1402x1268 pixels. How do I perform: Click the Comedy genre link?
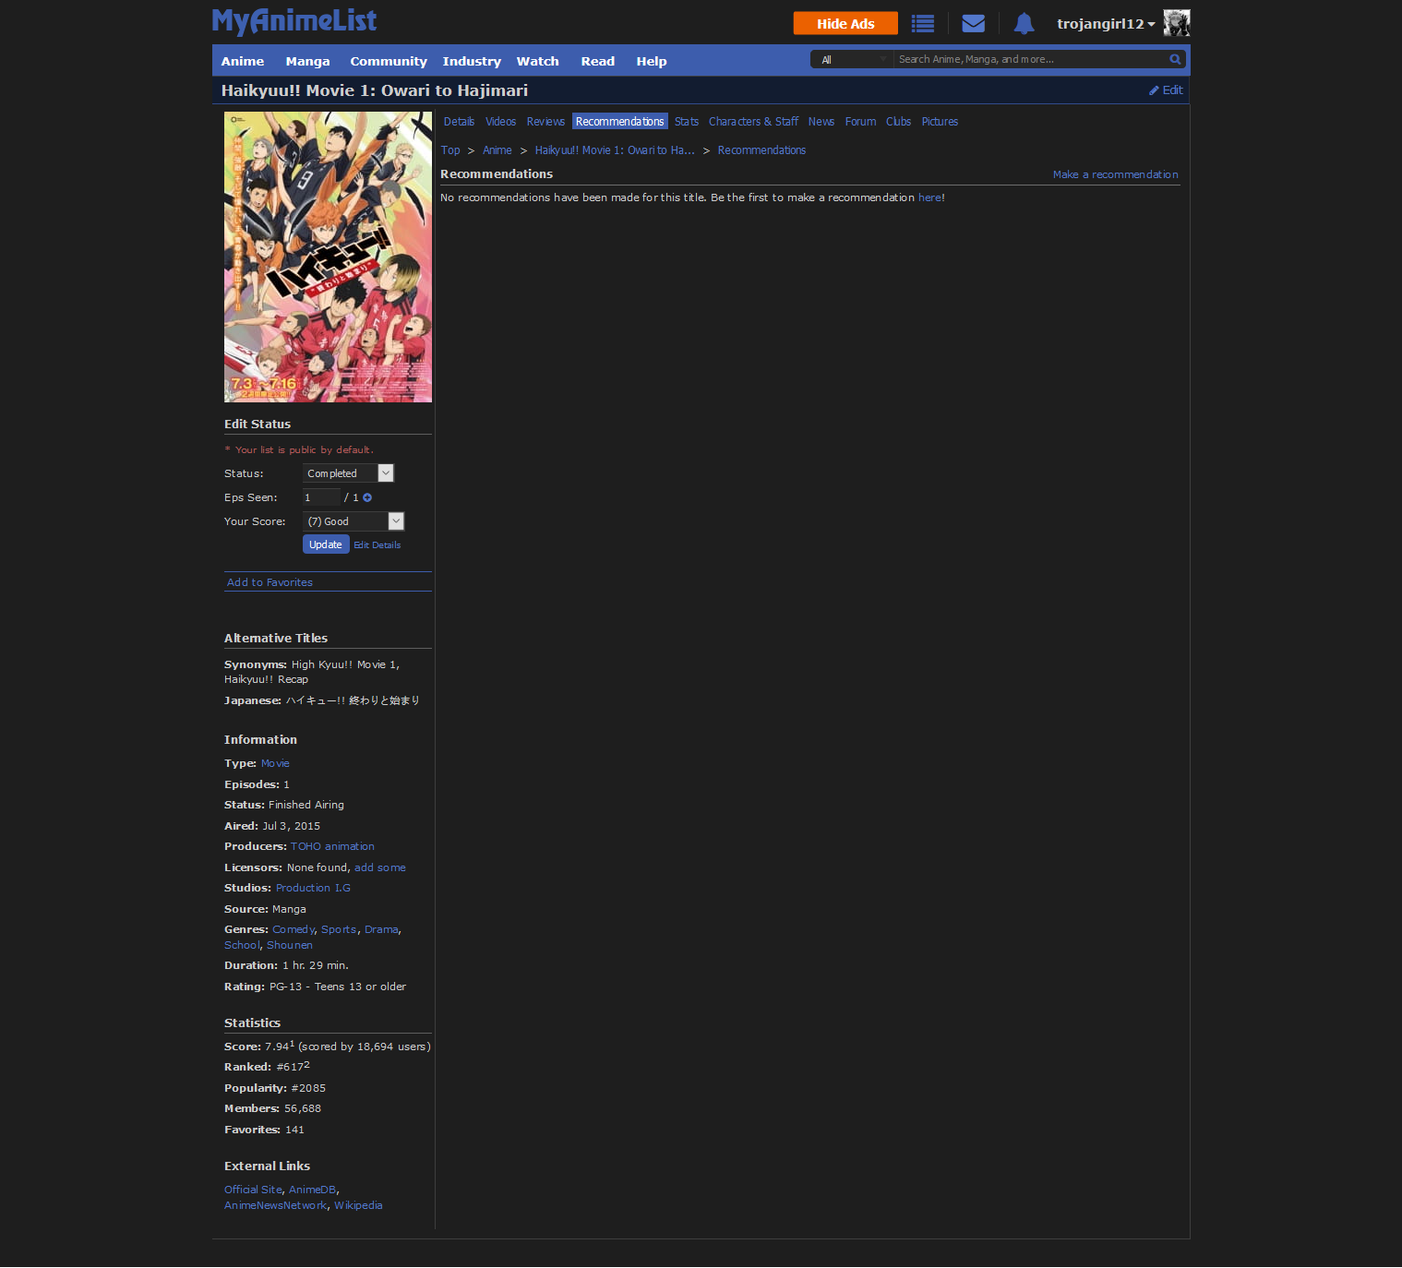(294, 929)
